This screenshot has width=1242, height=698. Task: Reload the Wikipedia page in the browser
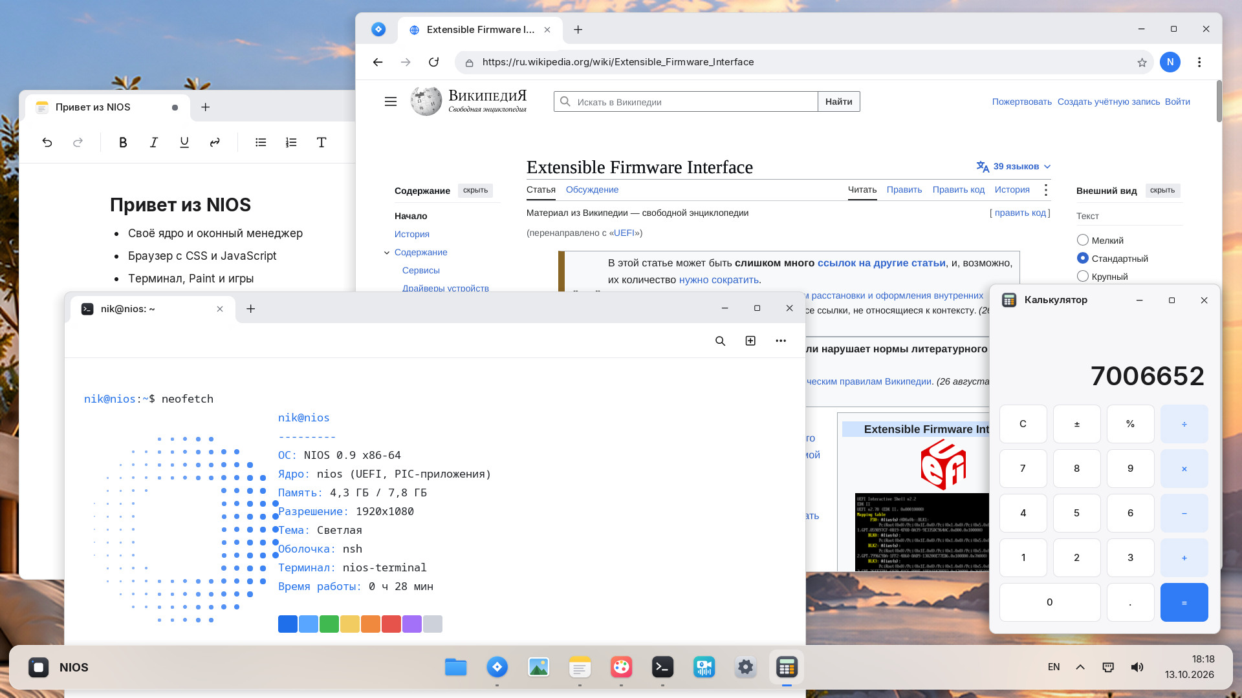click(x=434, y=62)
